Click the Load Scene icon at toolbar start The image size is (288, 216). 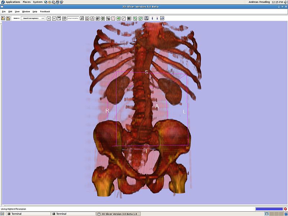(x=3, y=18)
